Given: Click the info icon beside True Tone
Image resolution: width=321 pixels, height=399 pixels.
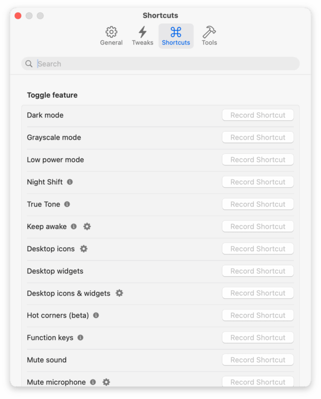Looking at the screenshot, I should [x=67, y=204].
